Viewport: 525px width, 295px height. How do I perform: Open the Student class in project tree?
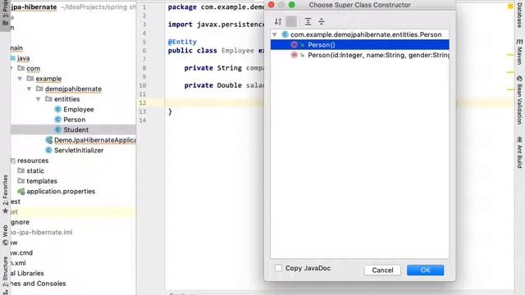[75, 129]
